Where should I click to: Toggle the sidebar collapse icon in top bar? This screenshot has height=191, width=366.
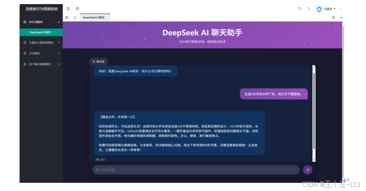click(68, 9)
